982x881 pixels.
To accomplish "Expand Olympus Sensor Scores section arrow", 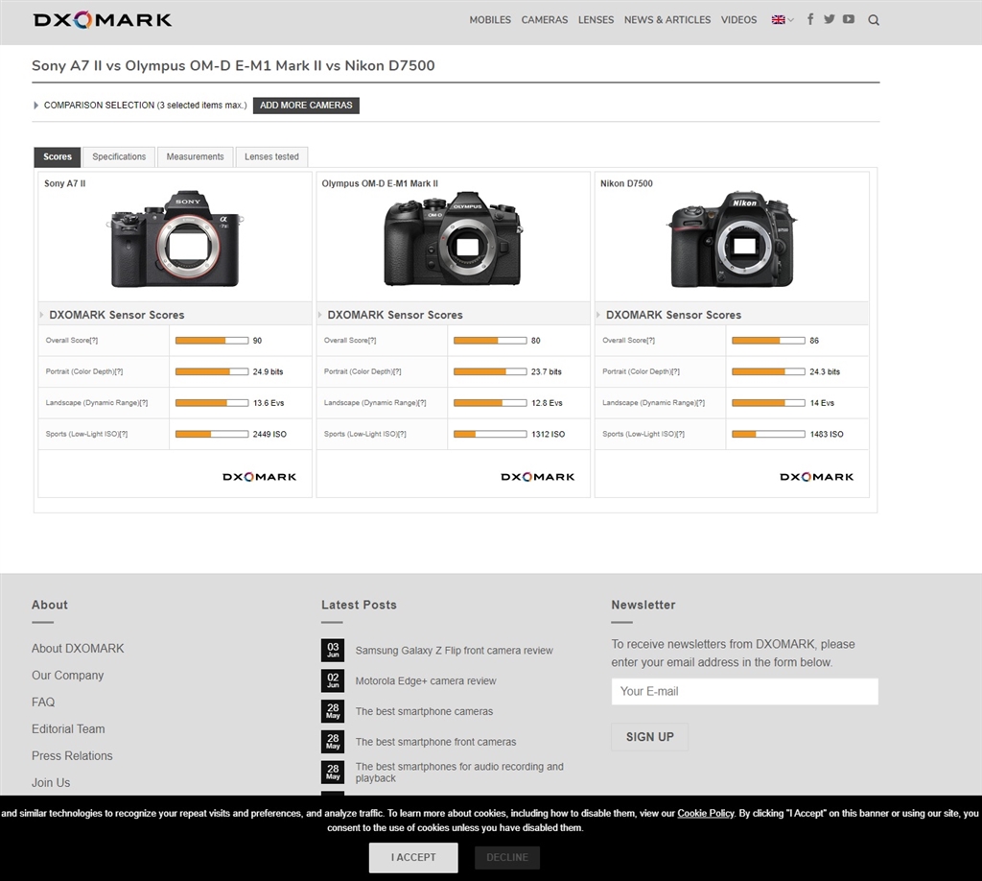I will (320, 315).
